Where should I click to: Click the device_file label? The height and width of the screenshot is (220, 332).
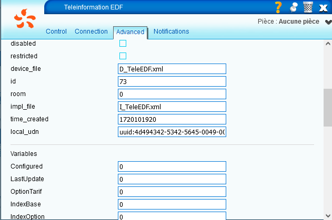click(26, 69)
